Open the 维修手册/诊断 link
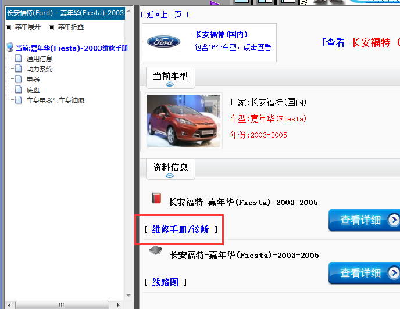The width and height of the screenshot is (400, 309). (x=180, y=229)
